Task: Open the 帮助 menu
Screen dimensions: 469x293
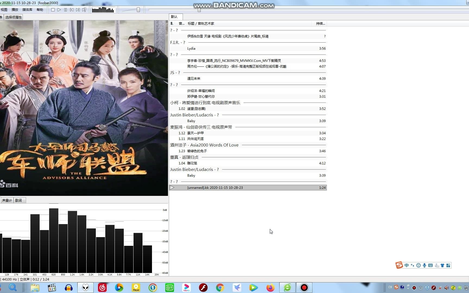Action: click(40, 10)
